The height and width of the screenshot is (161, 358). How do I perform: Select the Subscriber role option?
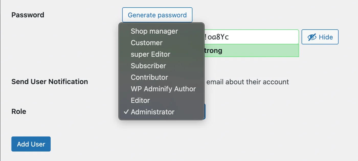tap(148, 66)
